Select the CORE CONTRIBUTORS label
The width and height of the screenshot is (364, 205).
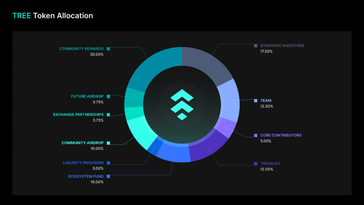point(281,135)
